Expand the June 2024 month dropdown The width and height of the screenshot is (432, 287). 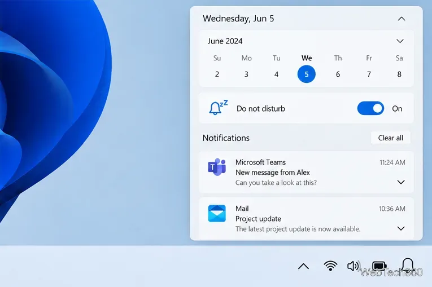click(x=400, y=41)
